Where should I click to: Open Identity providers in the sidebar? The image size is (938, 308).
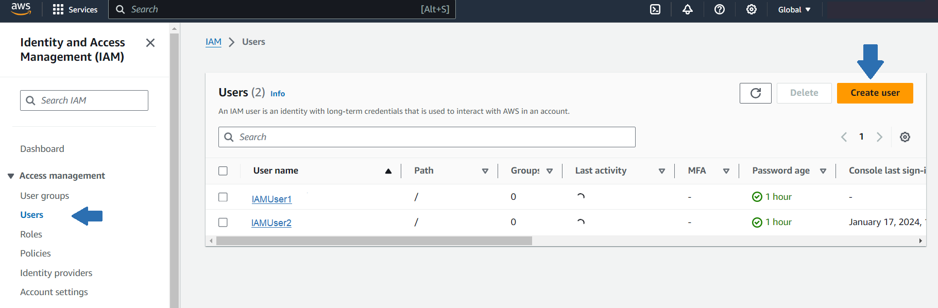[56, 273]
